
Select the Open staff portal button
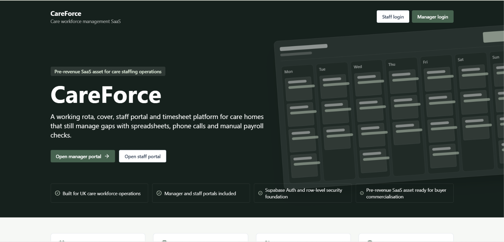[142, 156]
